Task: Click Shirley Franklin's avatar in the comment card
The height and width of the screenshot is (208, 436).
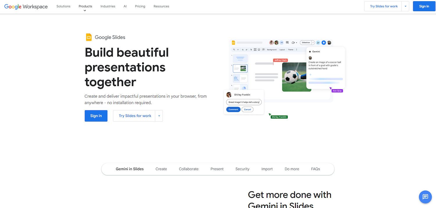Action: pyautogui.click(x=229, y=95)
